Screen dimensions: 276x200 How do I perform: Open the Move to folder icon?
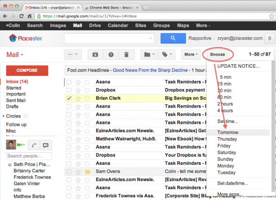(x=149, y=55)
